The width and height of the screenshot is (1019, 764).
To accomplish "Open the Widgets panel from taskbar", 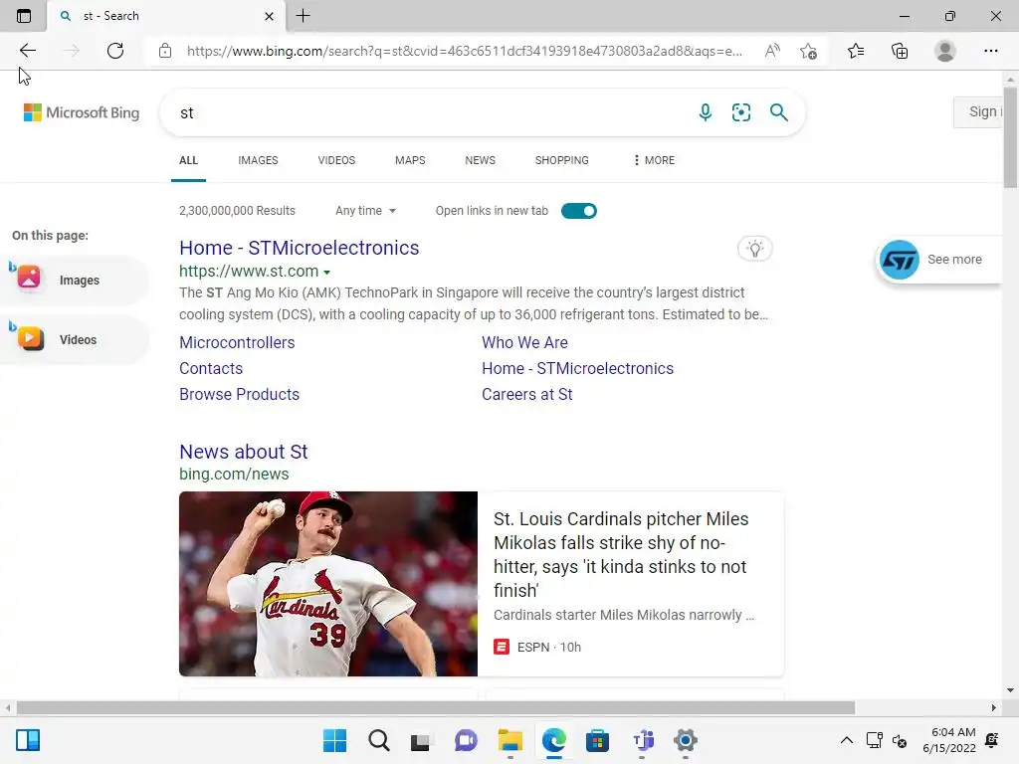I will [28, 740].
